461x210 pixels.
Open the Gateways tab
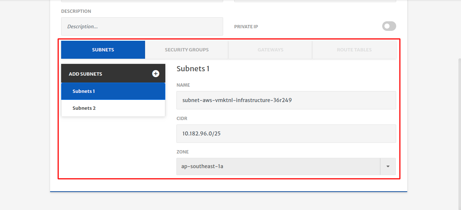271,50
